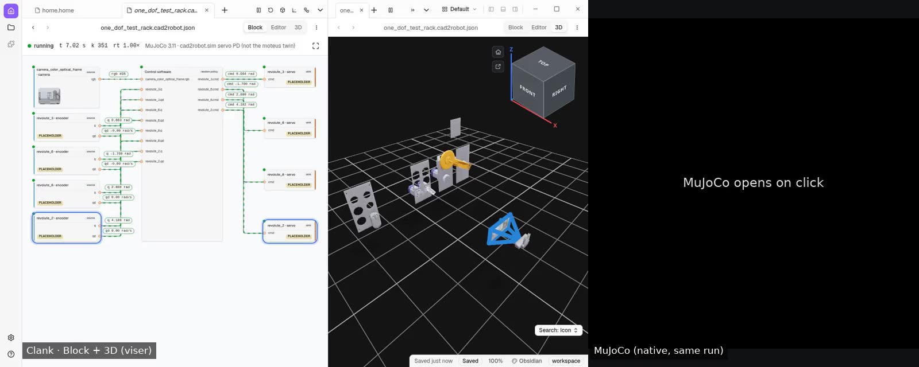Expand the chevron dropdown in the left pane tab bar
The width and height of the screenshot is (919, 367).
point(321,10)
